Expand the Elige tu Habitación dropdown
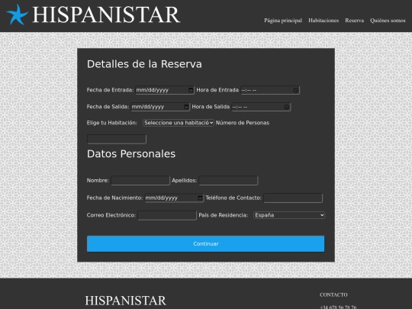Screen dimensions: 412x309 (x=179, y=123)
